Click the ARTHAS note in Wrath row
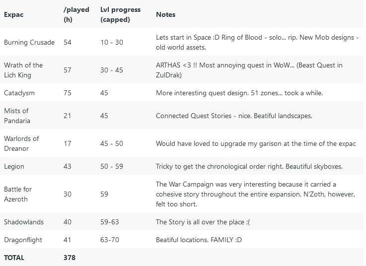Screen dimensions: 366x266 pyautogui.click(x=249, y=70)
